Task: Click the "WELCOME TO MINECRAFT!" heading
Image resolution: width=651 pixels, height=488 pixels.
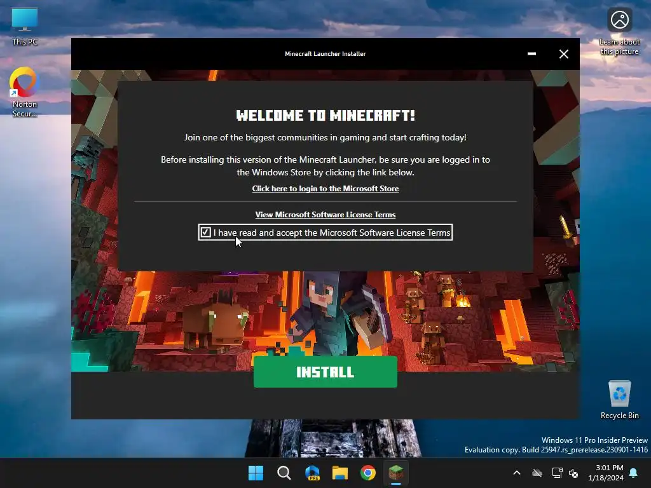Action: pyautogui.click(x=325, y=116)
